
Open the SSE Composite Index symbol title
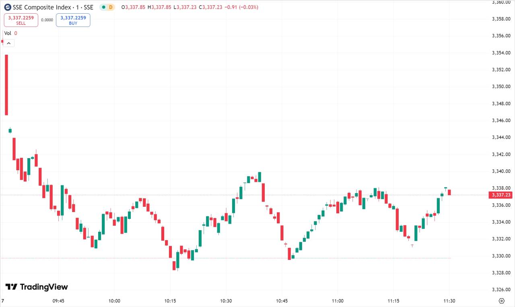pyautogui.click(x=53, y=7)
